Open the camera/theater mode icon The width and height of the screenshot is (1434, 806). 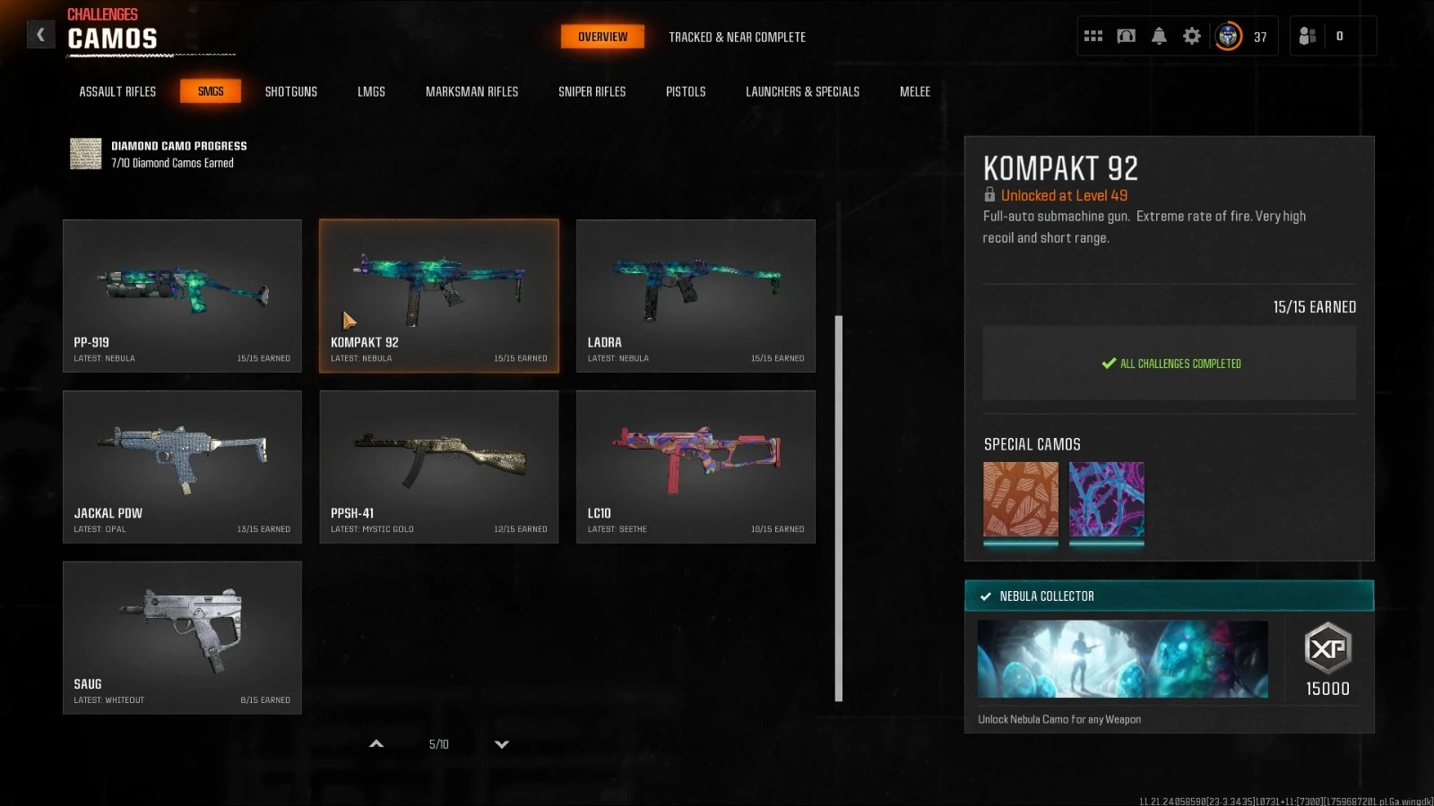[x=1127, y=37]
